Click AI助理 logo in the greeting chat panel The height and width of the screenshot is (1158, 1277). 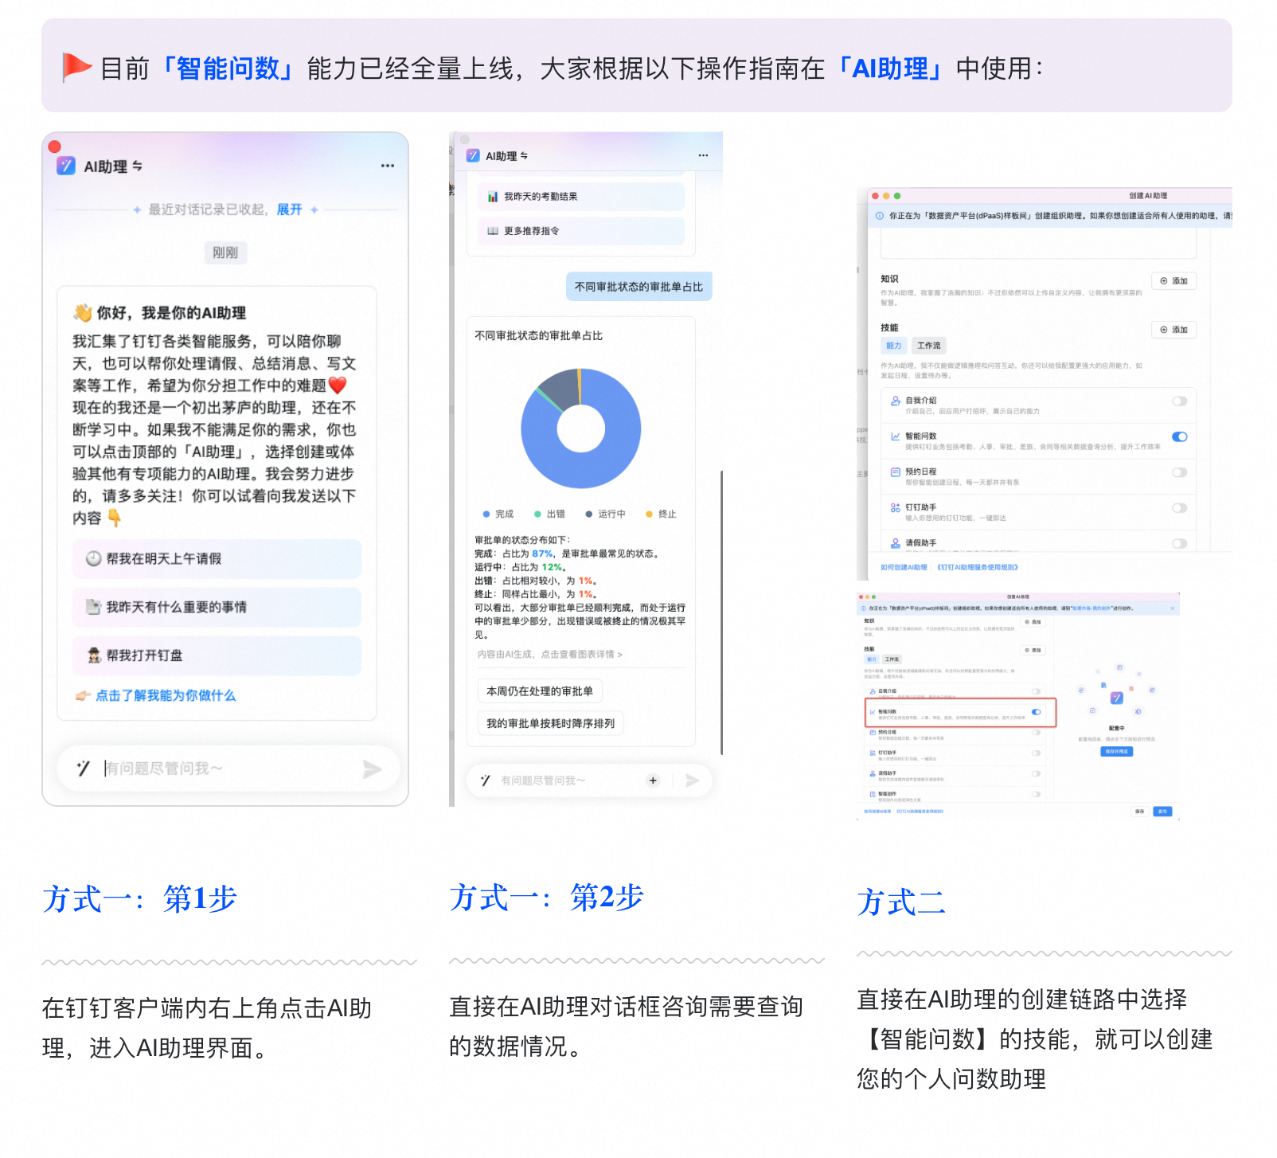click(65, 166)
